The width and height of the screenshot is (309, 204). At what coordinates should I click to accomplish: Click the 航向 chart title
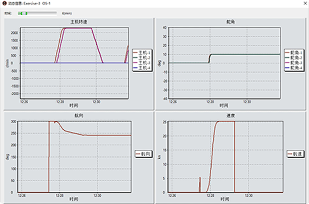[78, 115]
